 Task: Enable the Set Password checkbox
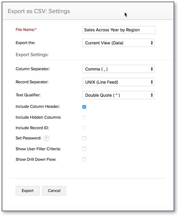[x=84, y=138]
